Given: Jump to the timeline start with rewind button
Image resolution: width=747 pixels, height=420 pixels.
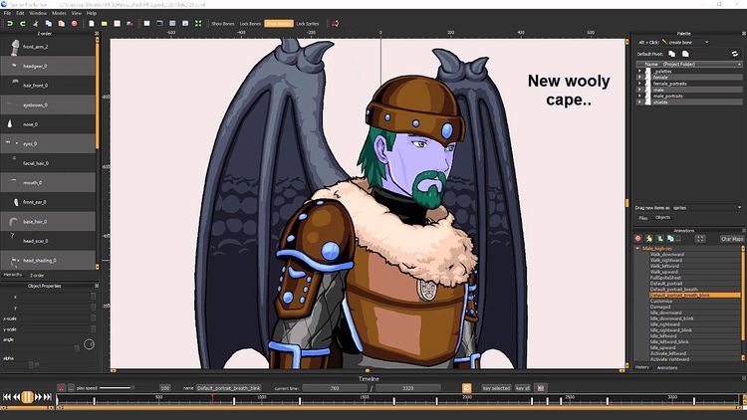Looking at the screenshot, I should [7, 397].
